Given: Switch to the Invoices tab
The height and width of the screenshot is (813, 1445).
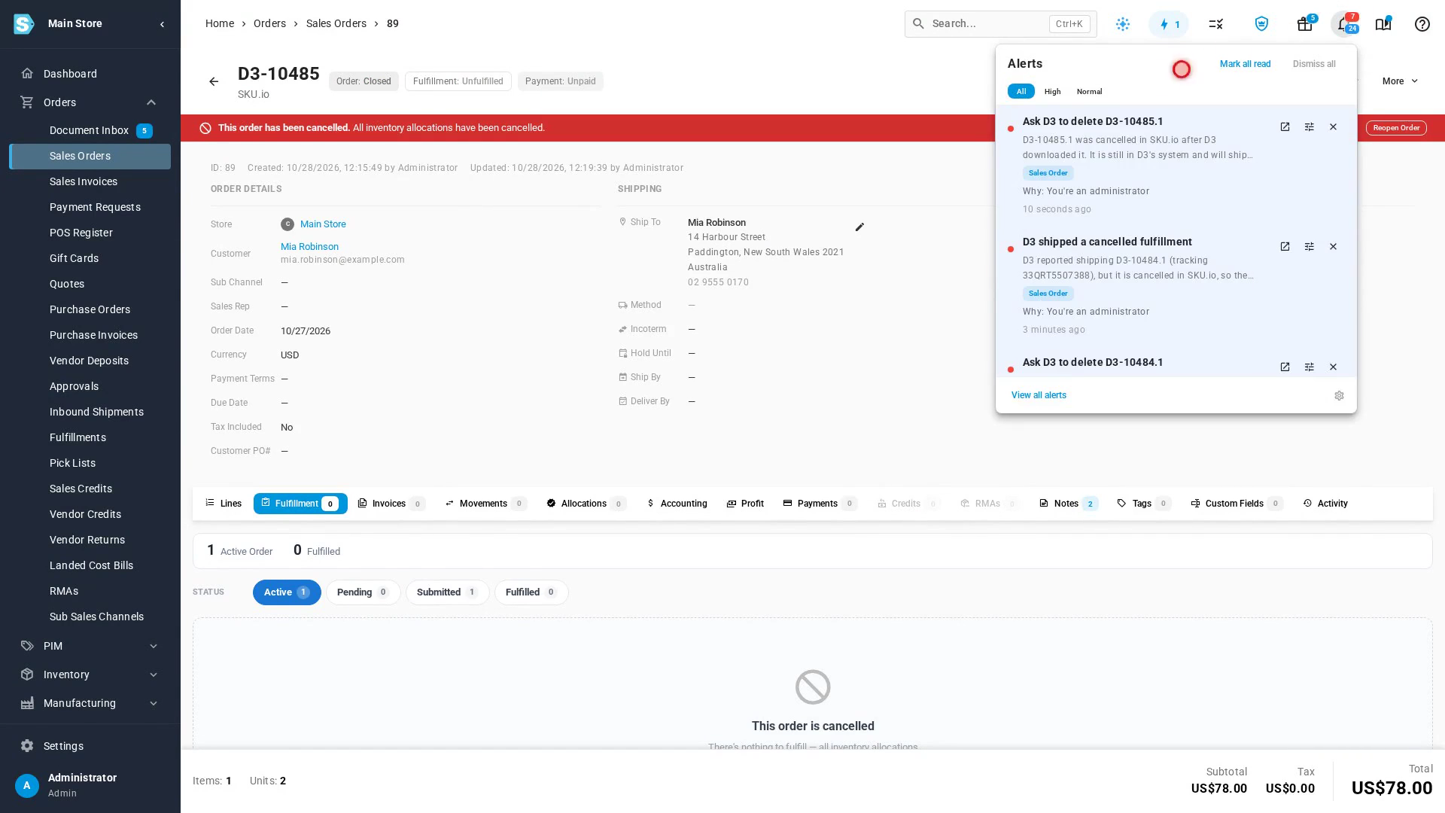Looking at the screenshot, I should point(391,504).
